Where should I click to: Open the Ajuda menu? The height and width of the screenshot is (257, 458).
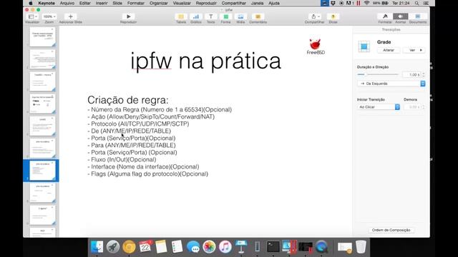coord(274,3)
